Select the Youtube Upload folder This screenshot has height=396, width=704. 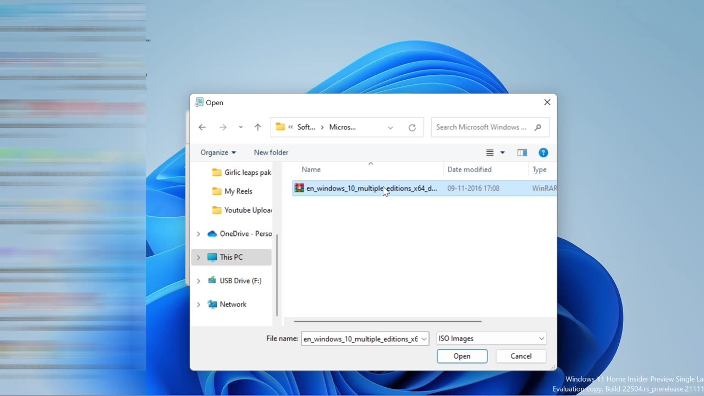tap(241, 210)
